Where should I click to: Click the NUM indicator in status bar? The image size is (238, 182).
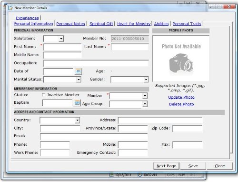coord(182,175)
